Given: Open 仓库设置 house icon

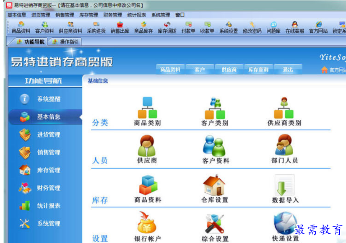Looking at the screenshot, I should [x=214, y=189].
